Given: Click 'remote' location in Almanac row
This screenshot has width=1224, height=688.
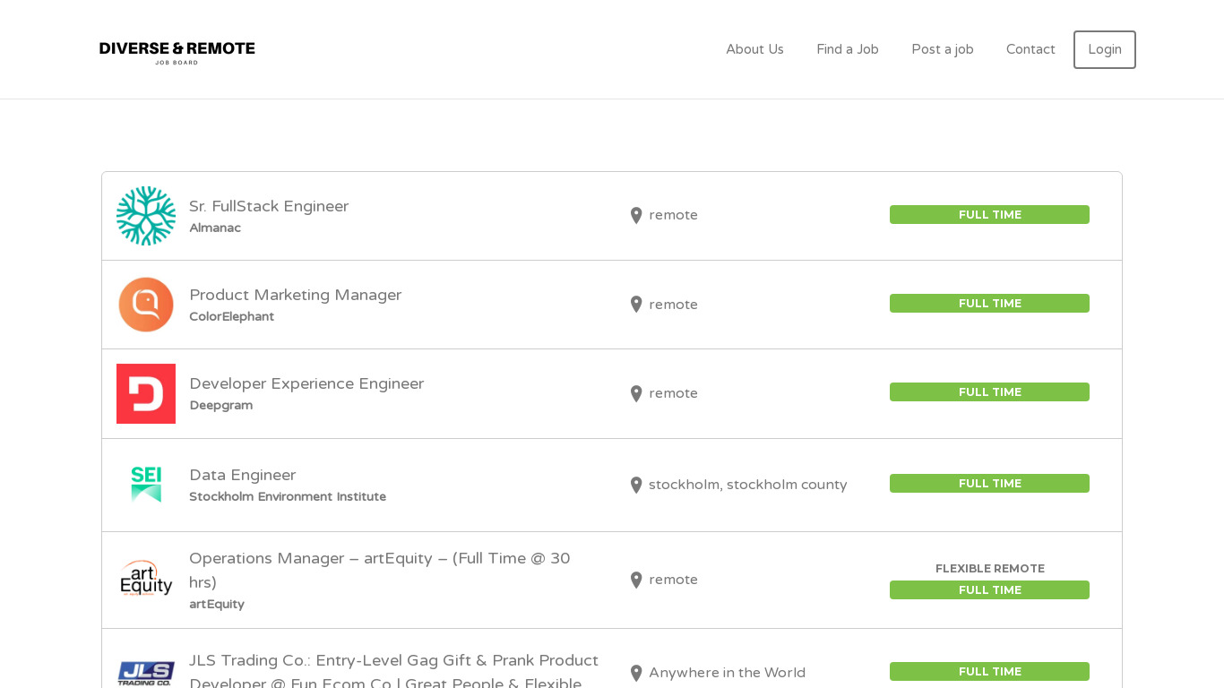Looking at the screenshot, I should 673,215.
